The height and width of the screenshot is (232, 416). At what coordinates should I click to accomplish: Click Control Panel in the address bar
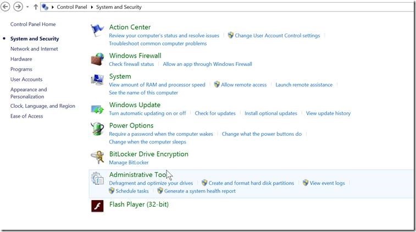[x=72, y=7]
